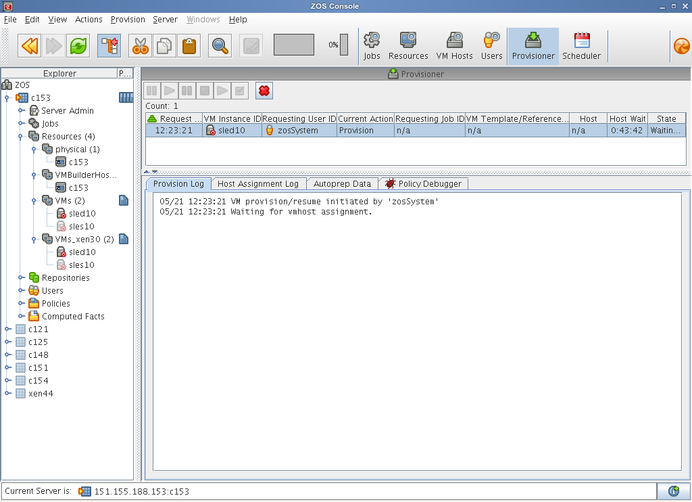The image size is (692, 502).
Task: Select the sled10 provision request row
Action: [416, 131]
